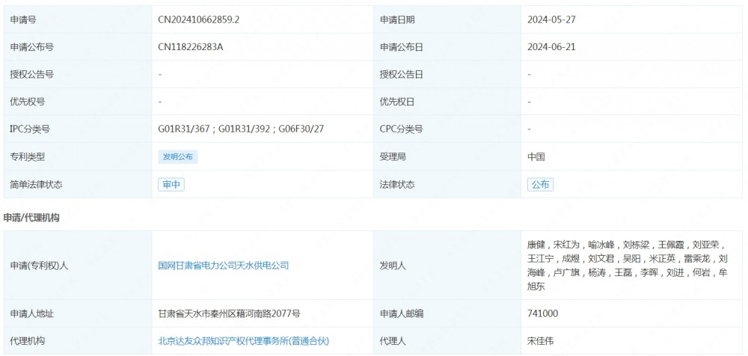
Task: Click IPC classification G06F30/27
Action: tap(303, 129)
